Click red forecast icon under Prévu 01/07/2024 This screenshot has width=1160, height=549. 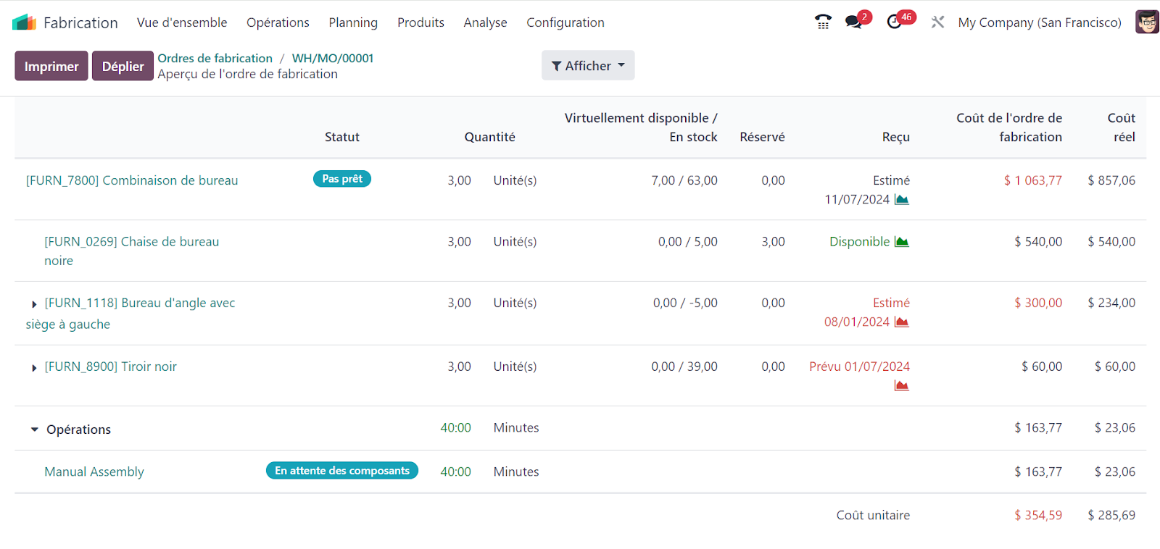[x=902, y=386]
